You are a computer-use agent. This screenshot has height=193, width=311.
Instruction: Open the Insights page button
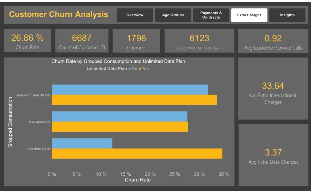pyautogui.click(x=287, y=15)
